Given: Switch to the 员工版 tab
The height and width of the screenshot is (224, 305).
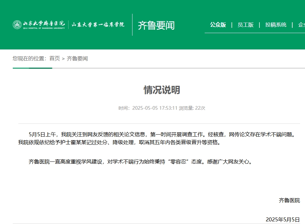Looking at the screenshot, I should [246, 25].
